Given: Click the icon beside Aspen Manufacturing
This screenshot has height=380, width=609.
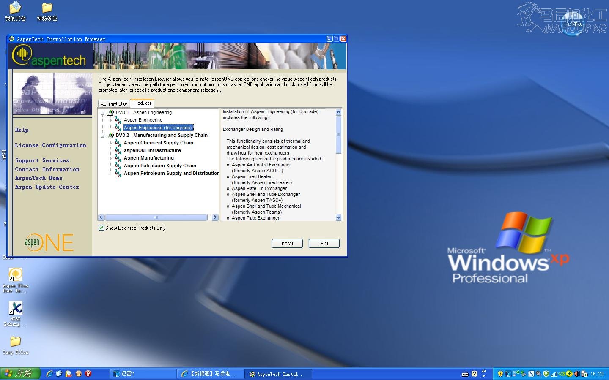Looking at the screenshot, I should [x=118, y=158].
